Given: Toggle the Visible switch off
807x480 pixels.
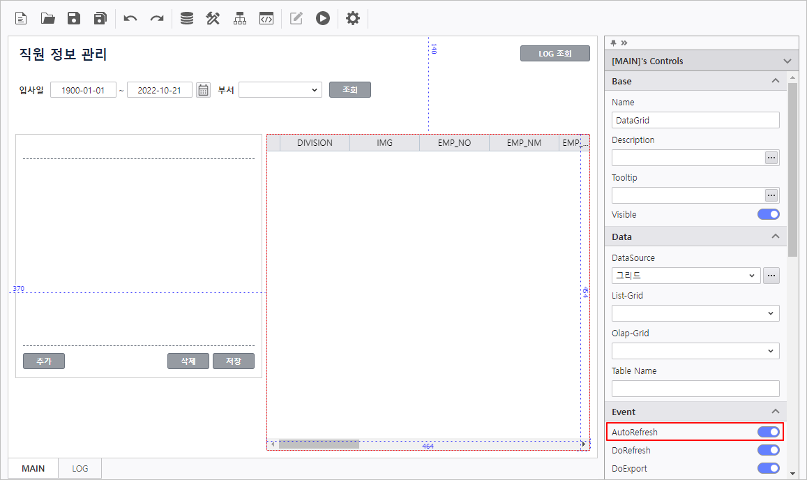Looking at the screenshot, I should tap(768, 214).
